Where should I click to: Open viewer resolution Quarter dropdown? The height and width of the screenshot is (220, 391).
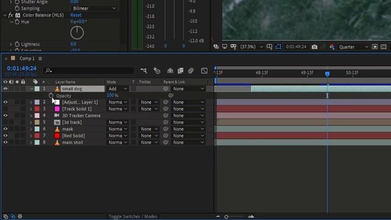pos(353,47)
